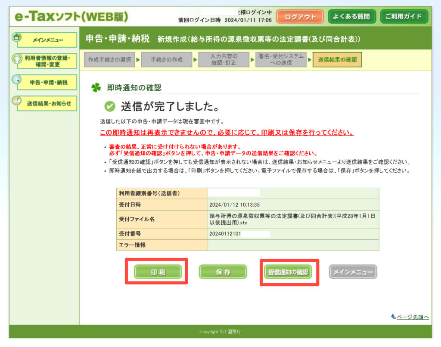Image resolution: width=441 pixels, height=347 pixels.
Task: Open the よくある質問 page
Action: (x=351, y=17)
